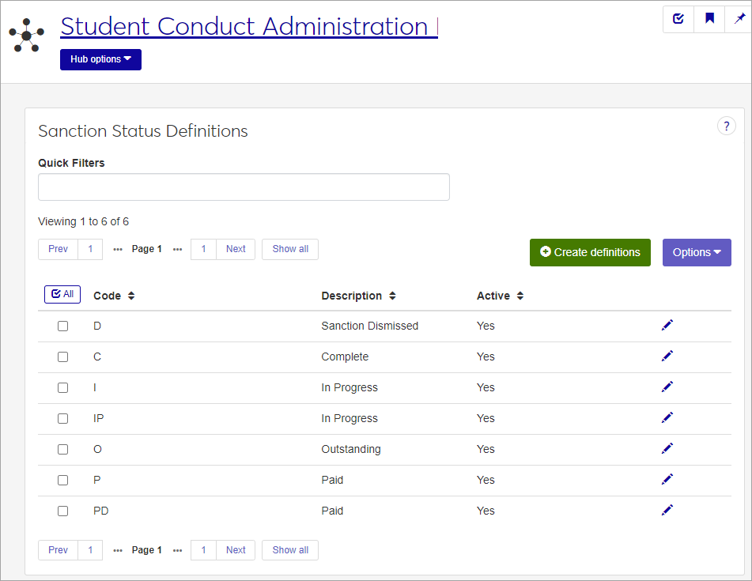Click into the Quick Filters text field
Screen dimensions: 752x581
tap(244, 187)
